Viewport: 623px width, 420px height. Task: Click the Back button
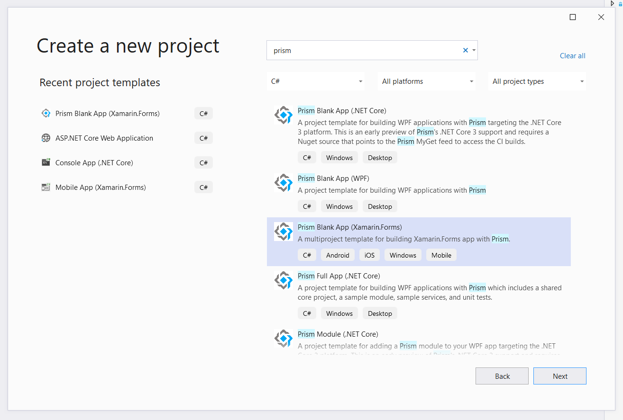(502, 376)
